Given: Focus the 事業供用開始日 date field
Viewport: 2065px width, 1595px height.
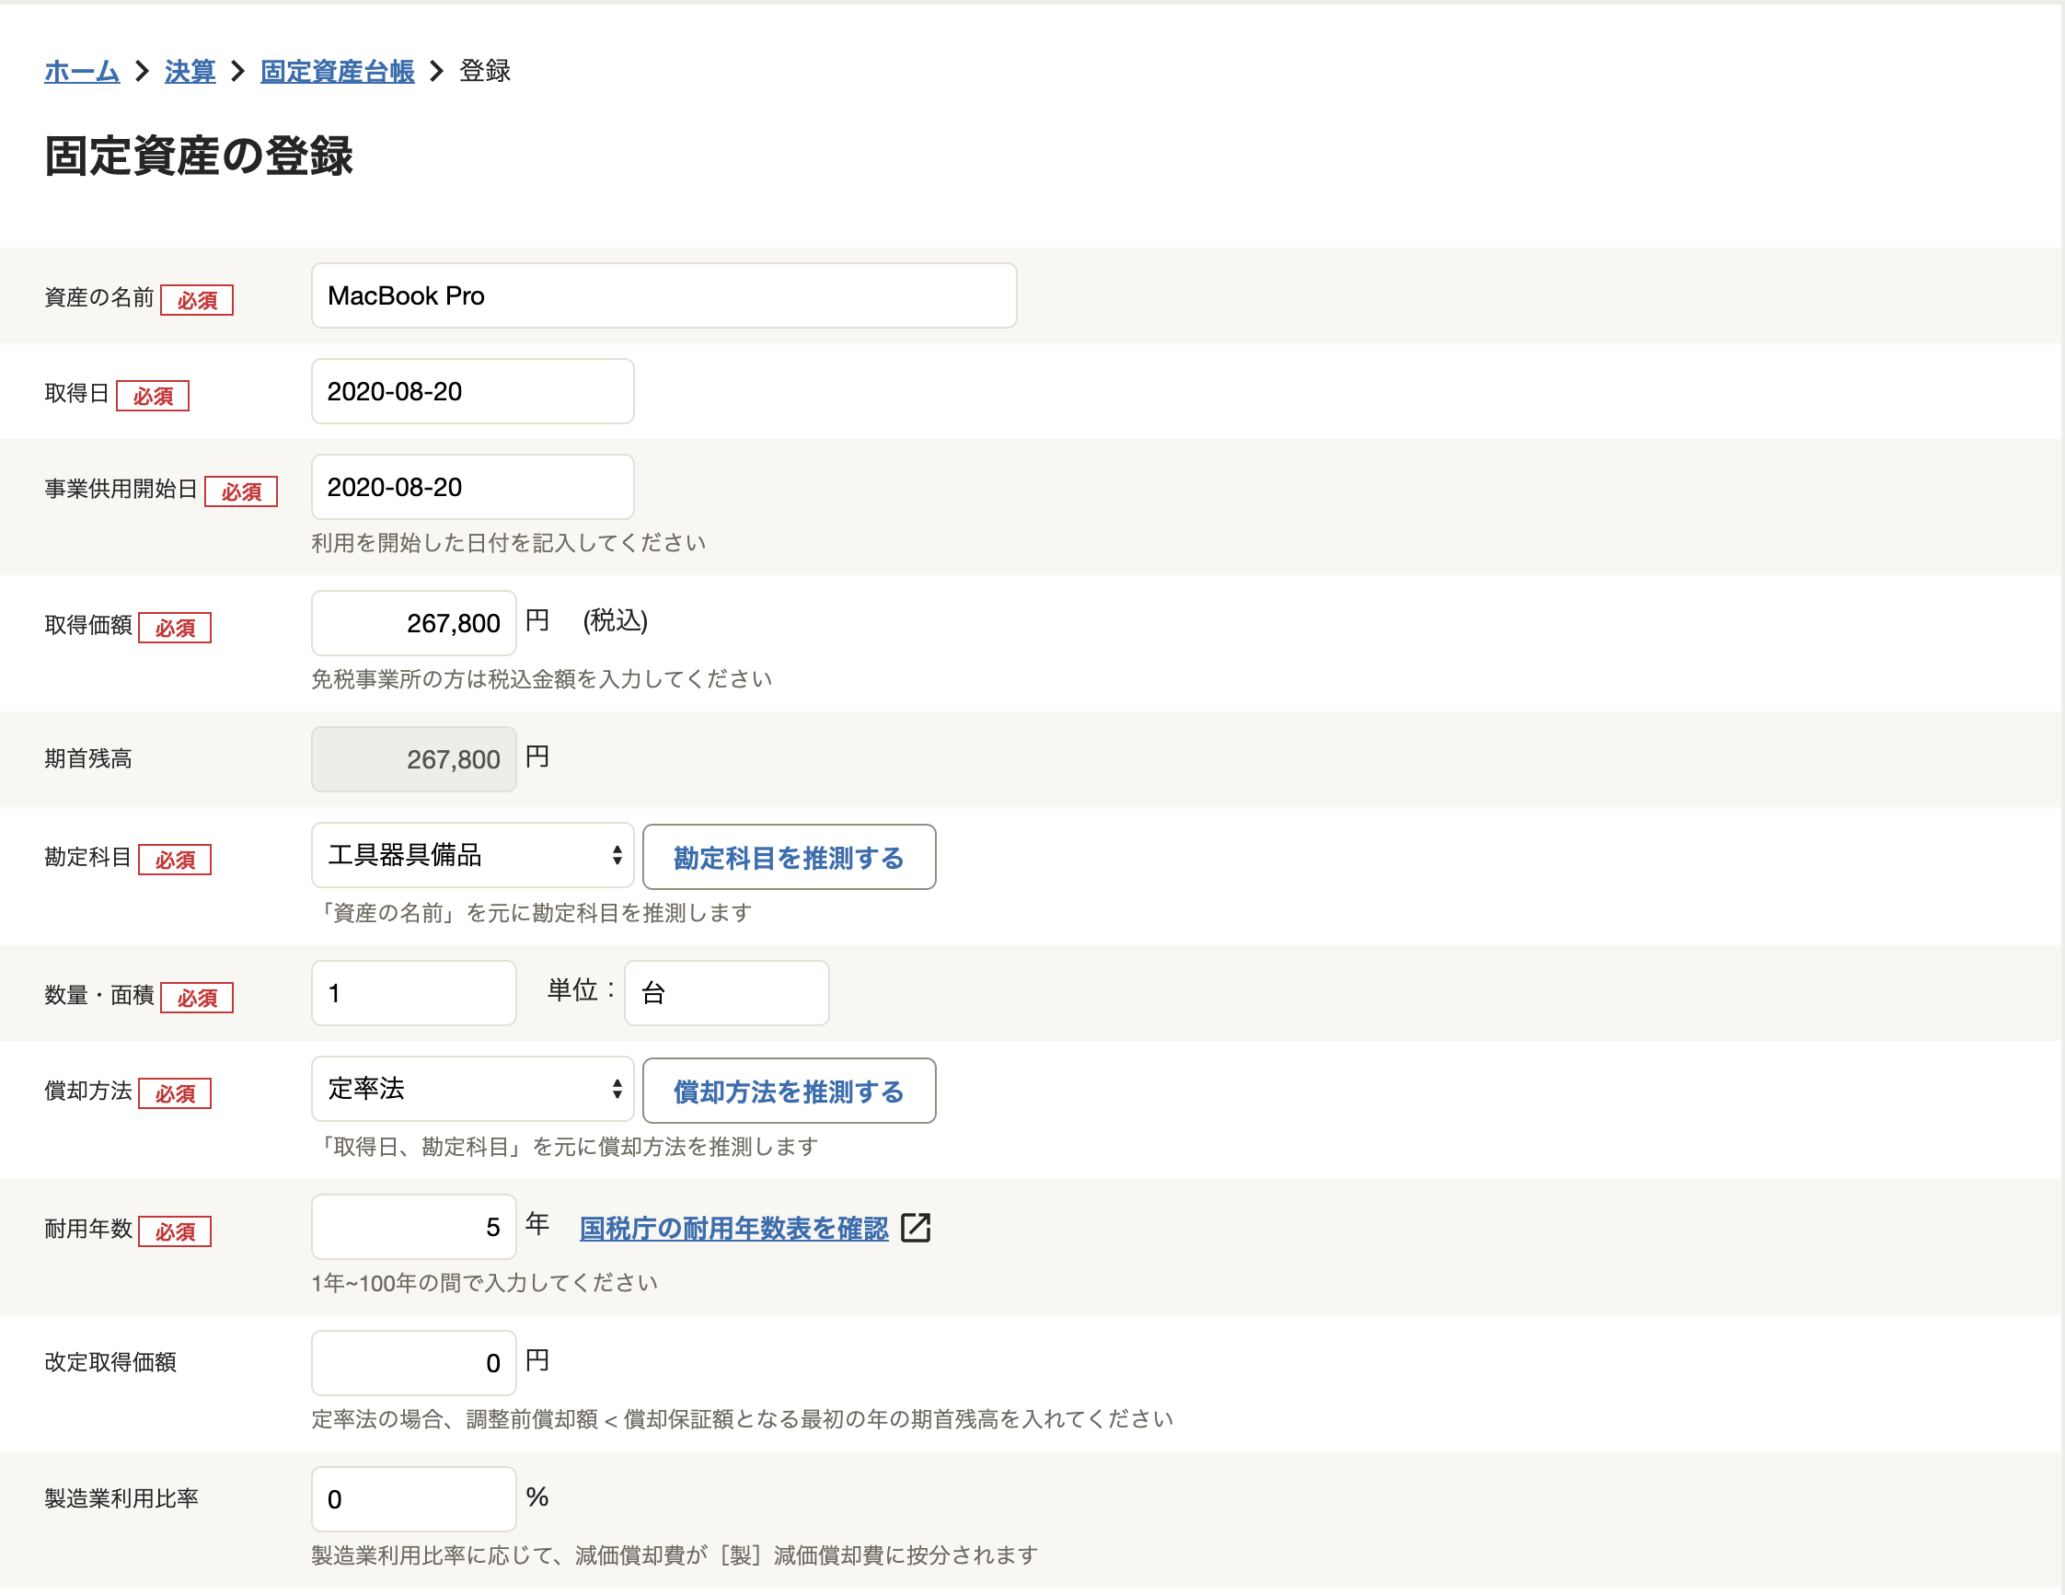Looking at the screenshot, I should click(x=473, y=487).
